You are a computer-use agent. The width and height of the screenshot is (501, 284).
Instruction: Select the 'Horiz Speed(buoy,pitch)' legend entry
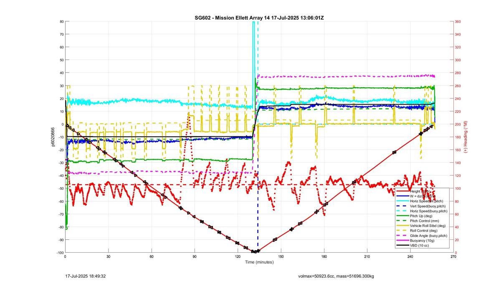coord(422,211)
